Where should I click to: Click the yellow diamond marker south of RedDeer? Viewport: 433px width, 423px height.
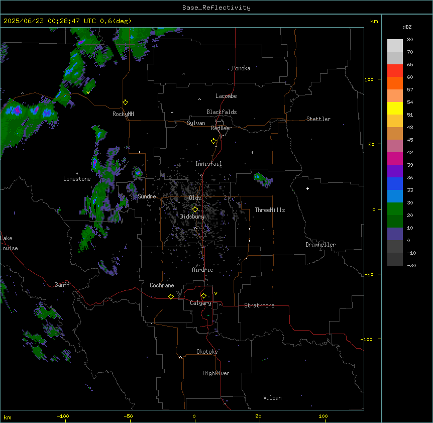click(x=214, y=141)
